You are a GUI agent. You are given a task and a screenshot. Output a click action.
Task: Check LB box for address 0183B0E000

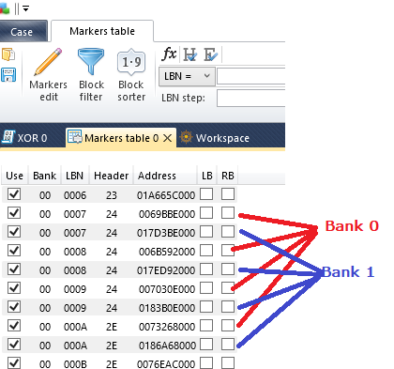206,307
